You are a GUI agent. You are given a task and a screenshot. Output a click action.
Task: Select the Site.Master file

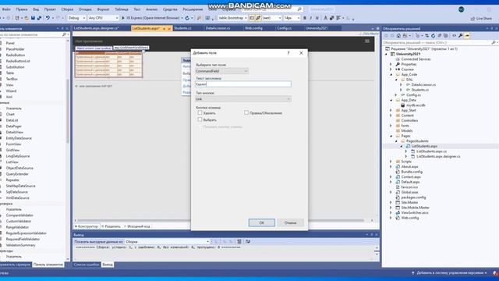coord(409,202)
